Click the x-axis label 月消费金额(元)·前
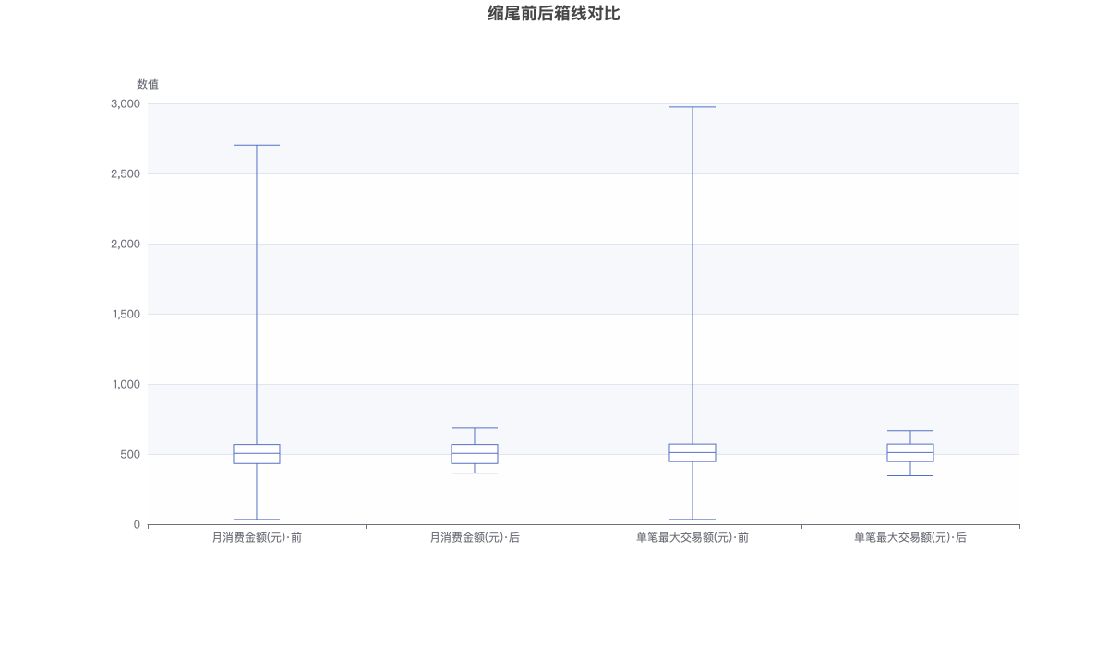 257,537
